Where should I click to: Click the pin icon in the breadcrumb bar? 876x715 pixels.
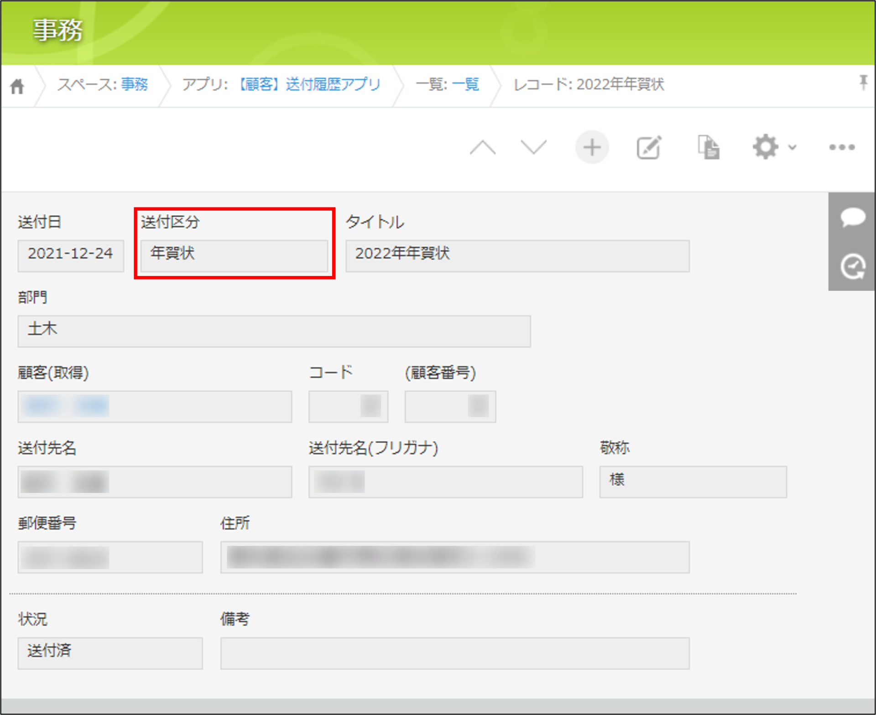(x=863, y=83)
